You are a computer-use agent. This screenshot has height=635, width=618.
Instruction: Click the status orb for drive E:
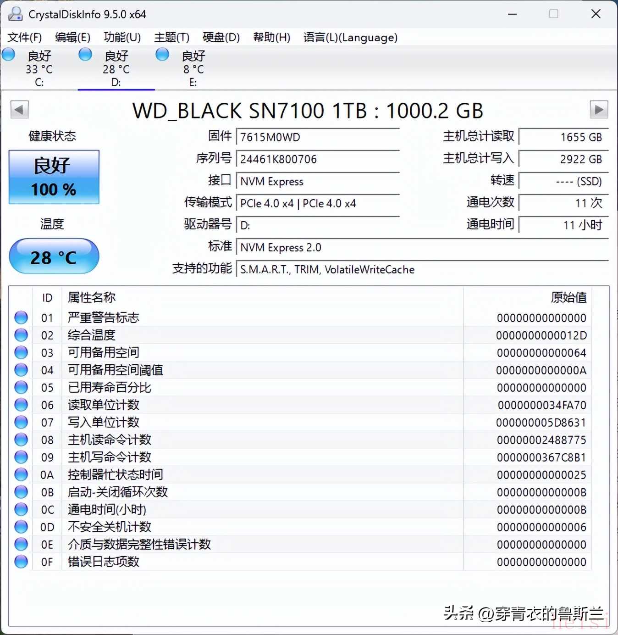point(162,55)
